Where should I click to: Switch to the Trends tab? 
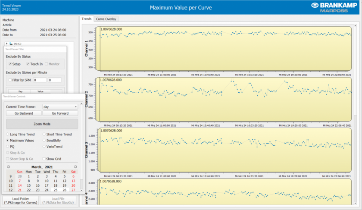point(87,19)
